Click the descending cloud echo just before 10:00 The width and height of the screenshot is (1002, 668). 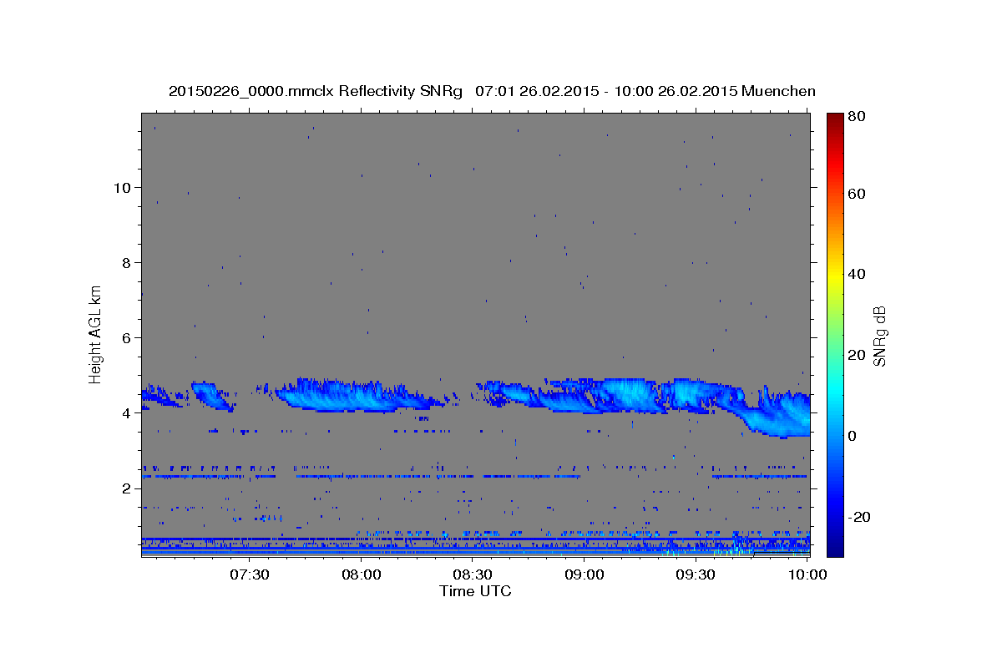(x=777, y=412)
